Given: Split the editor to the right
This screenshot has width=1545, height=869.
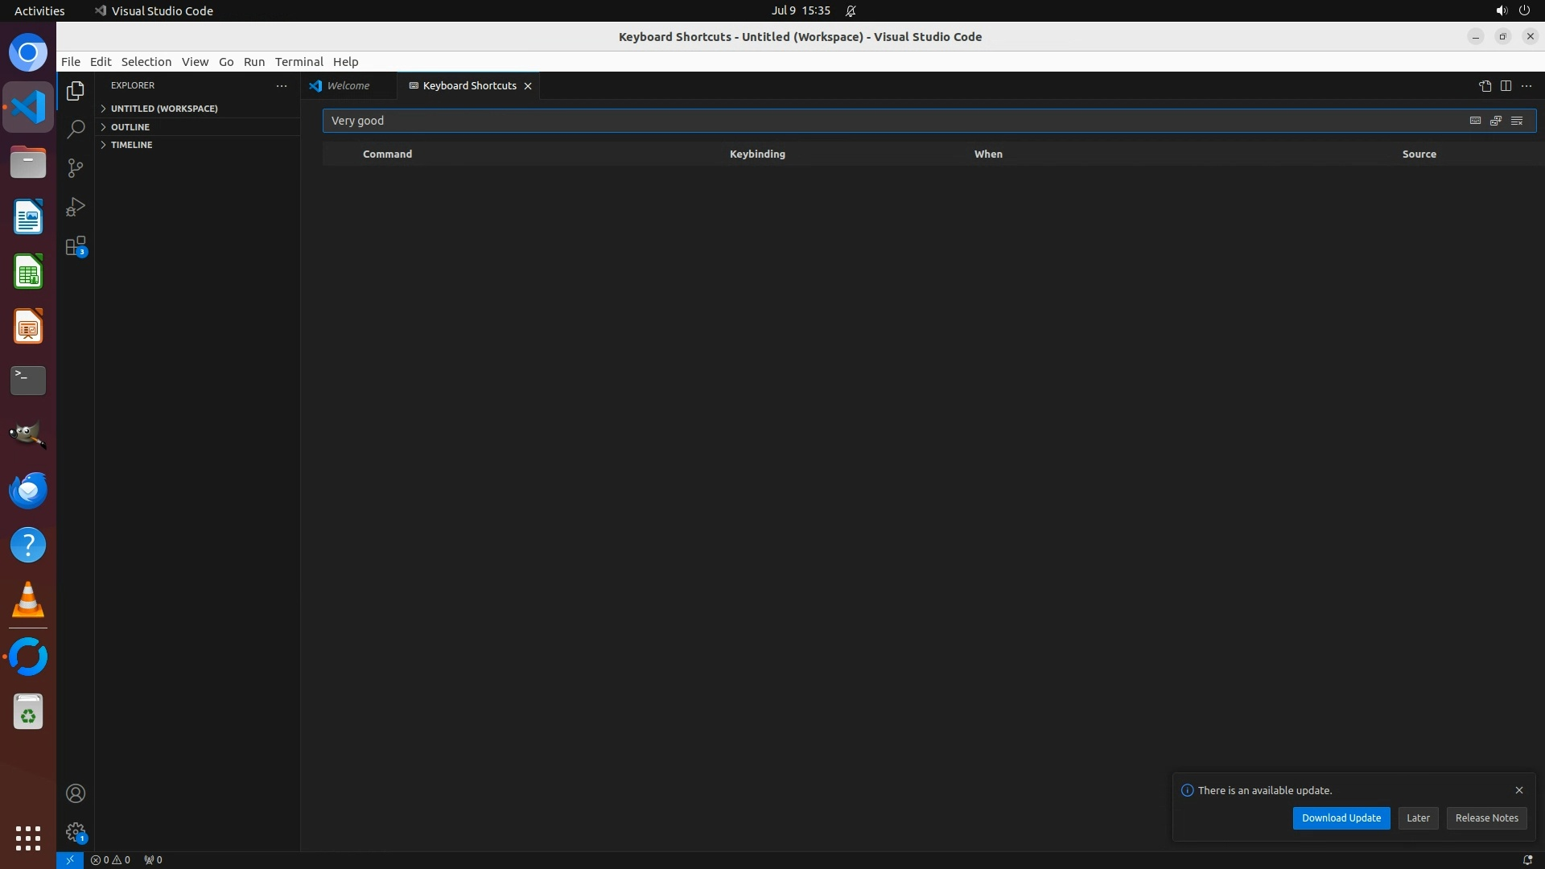Looking at the screenshot, I should [1506, 86].
